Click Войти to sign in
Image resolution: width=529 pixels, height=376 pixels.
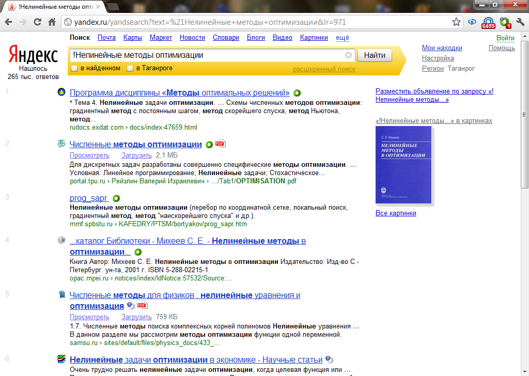pyautogui.click(x=505, y=38)
